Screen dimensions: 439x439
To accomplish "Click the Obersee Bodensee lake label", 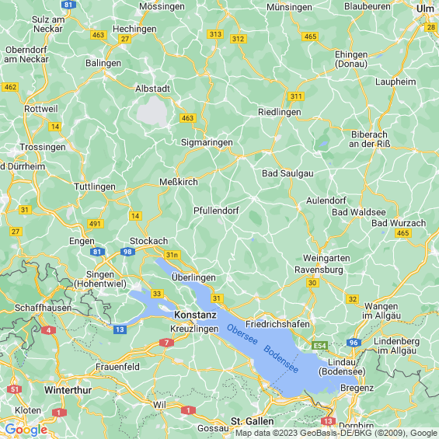I will tap(263, 348).
